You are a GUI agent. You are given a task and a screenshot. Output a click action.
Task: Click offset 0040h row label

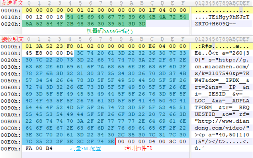[x=11, y=74]
